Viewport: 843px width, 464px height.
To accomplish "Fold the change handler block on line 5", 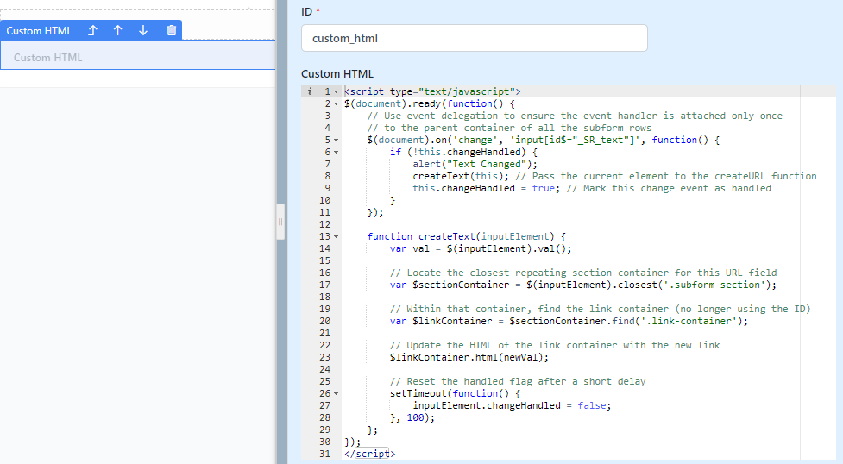I will click(x=336, y=140).
